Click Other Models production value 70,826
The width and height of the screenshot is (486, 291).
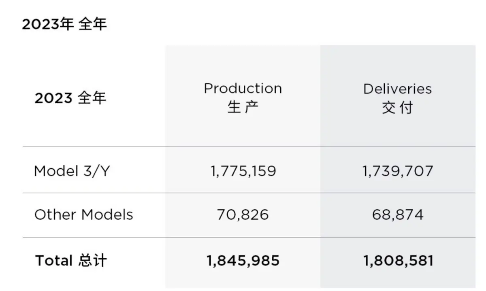[243, 214]
